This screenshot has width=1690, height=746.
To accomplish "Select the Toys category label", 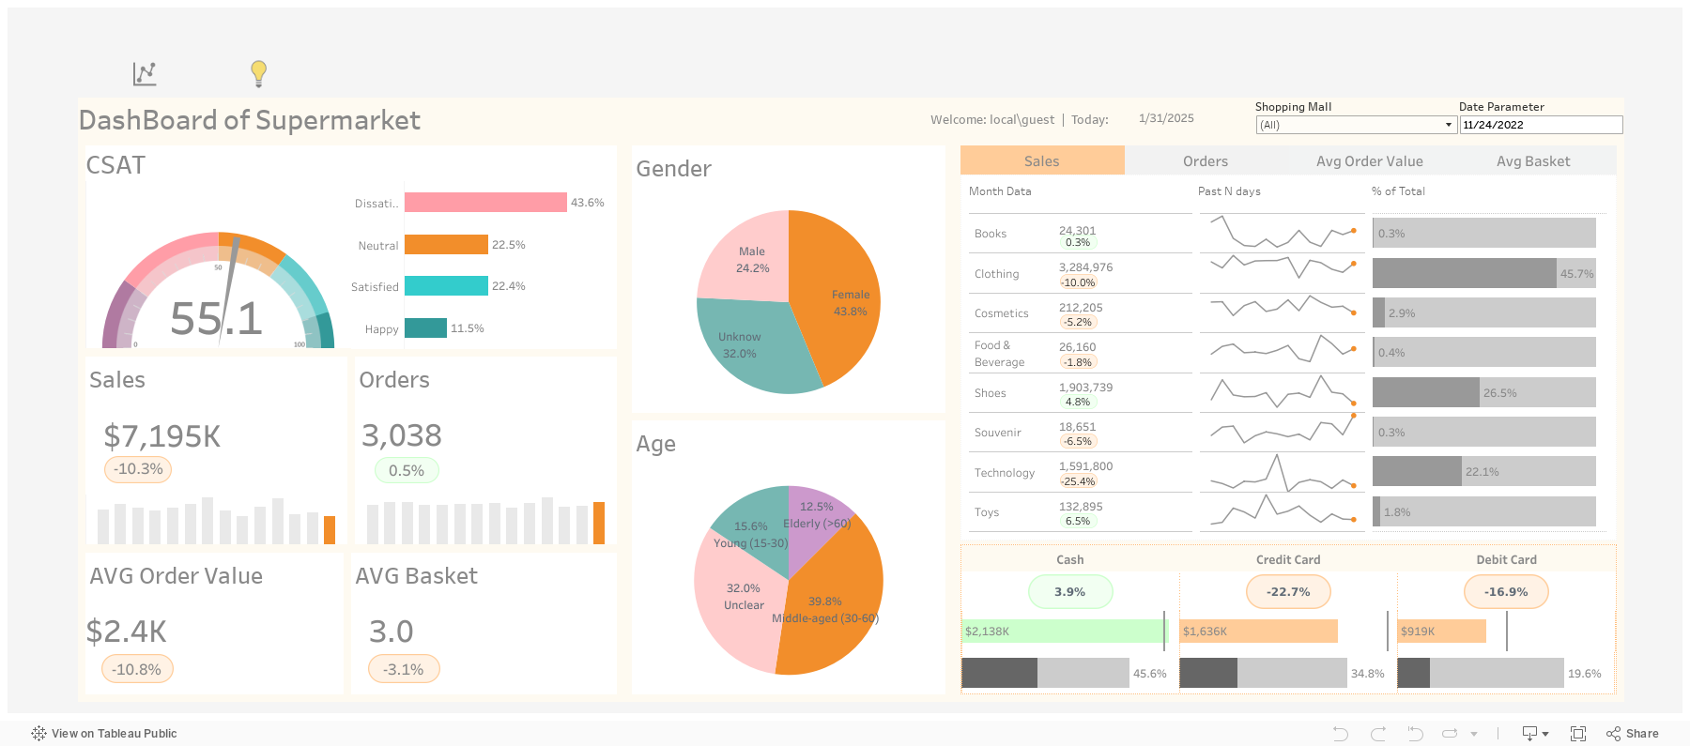I will coord(987,512).
